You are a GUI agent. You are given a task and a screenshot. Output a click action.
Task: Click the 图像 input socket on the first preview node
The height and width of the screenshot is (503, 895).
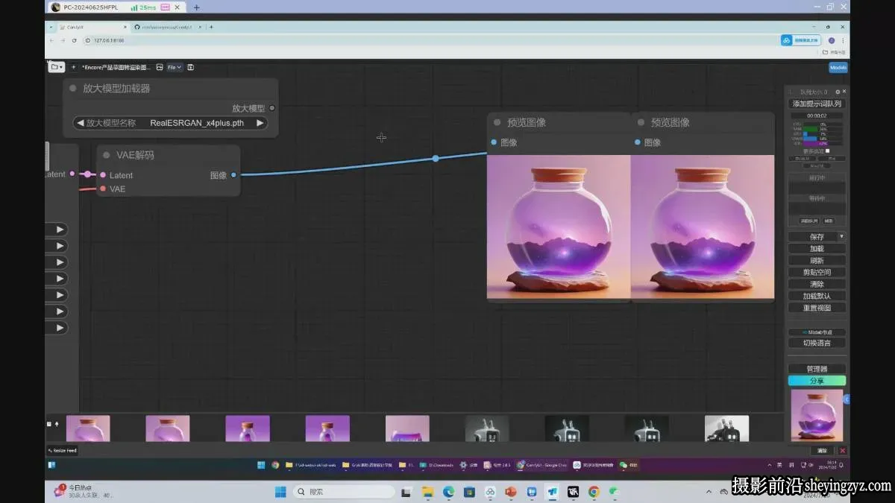[494, 142]
